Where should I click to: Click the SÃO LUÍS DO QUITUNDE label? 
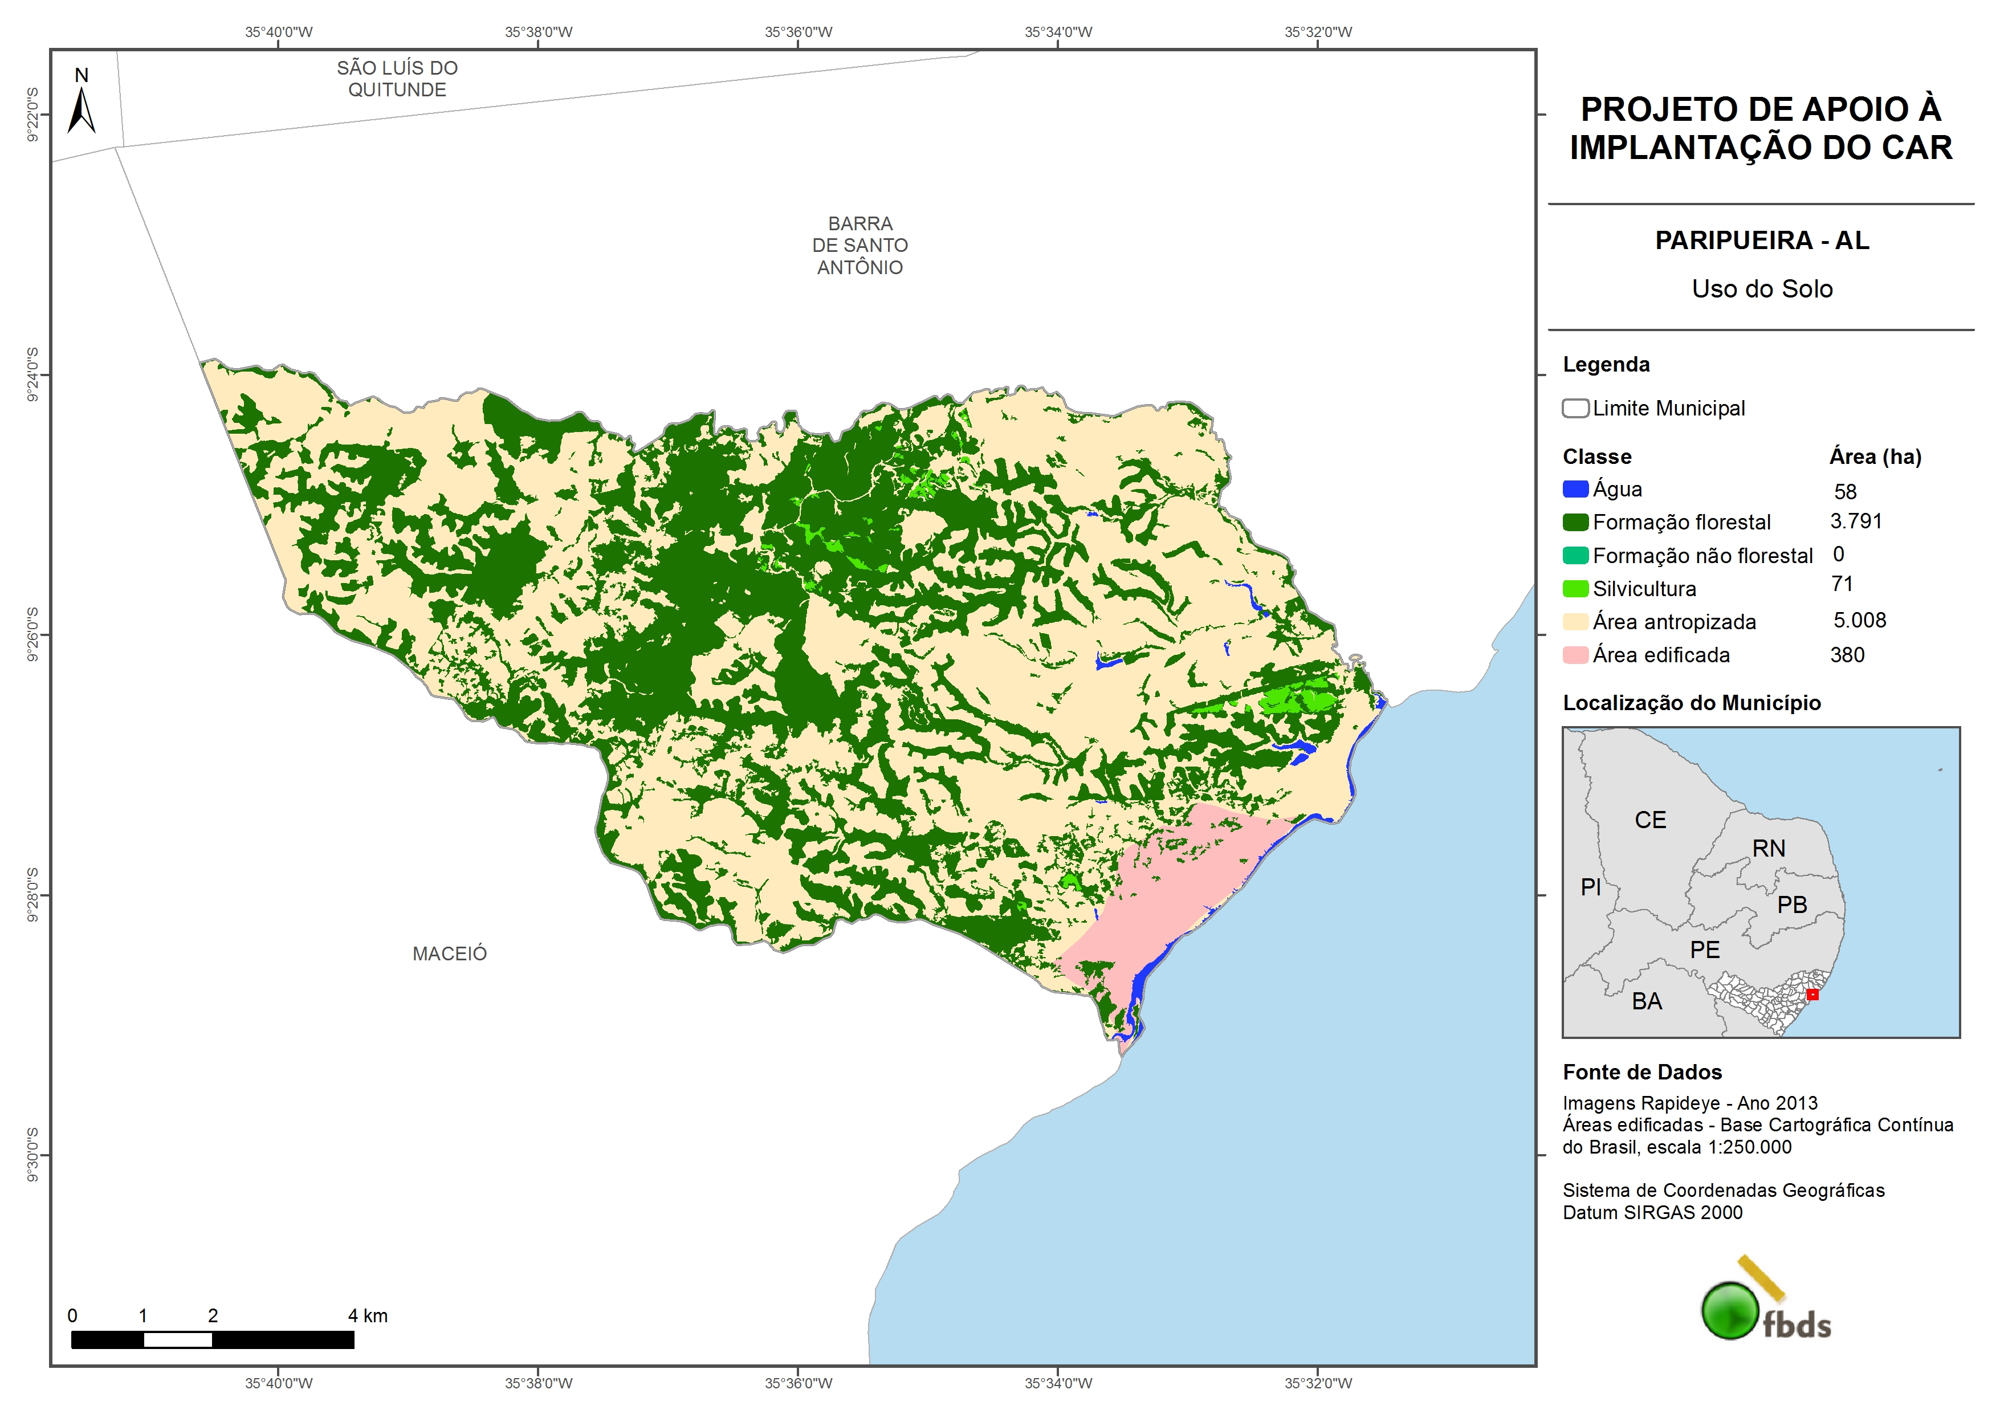[397, 79]
